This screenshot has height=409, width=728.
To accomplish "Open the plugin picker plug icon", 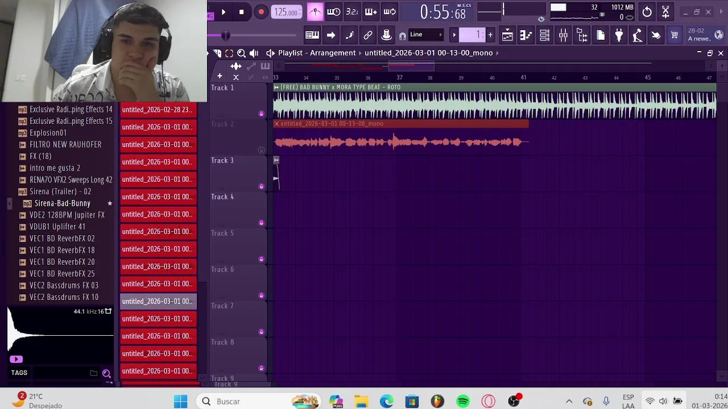I will 619,35.
